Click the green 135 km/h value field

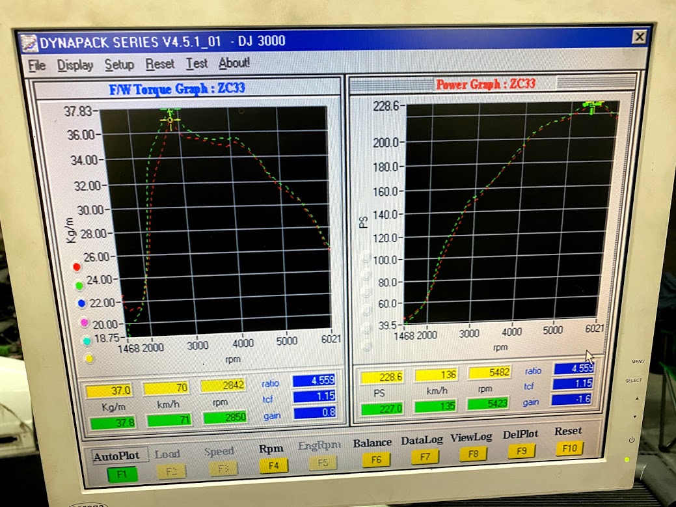point(435,405)
